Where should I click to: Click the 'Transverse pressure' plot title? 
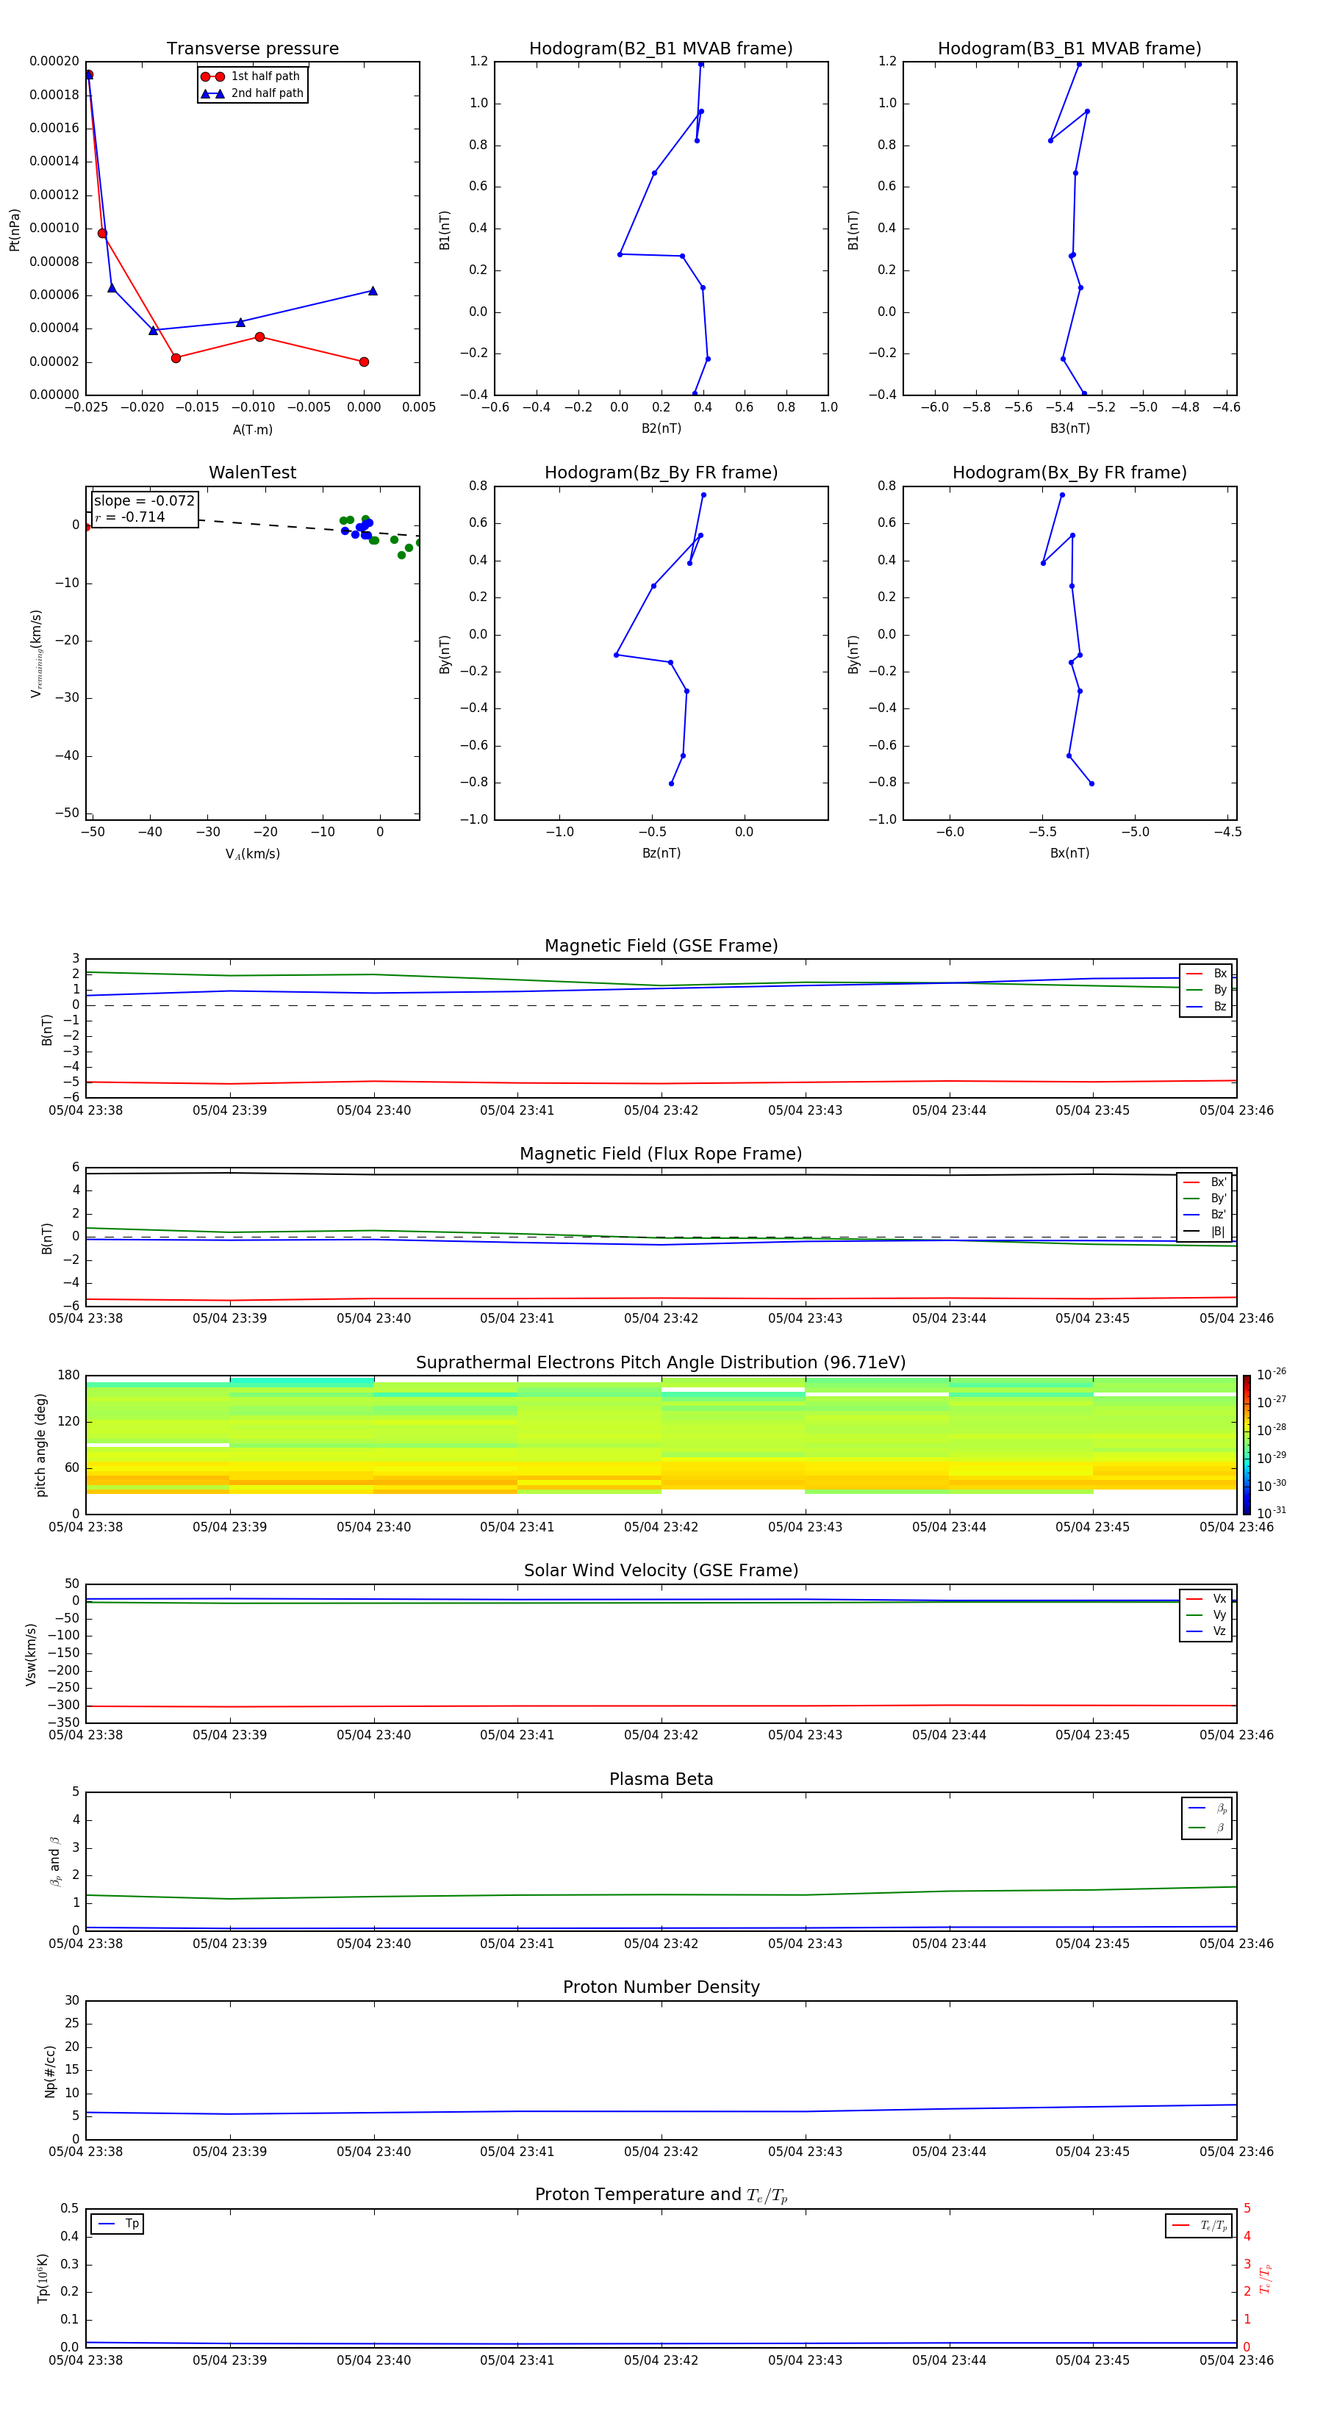click(252, 49)
